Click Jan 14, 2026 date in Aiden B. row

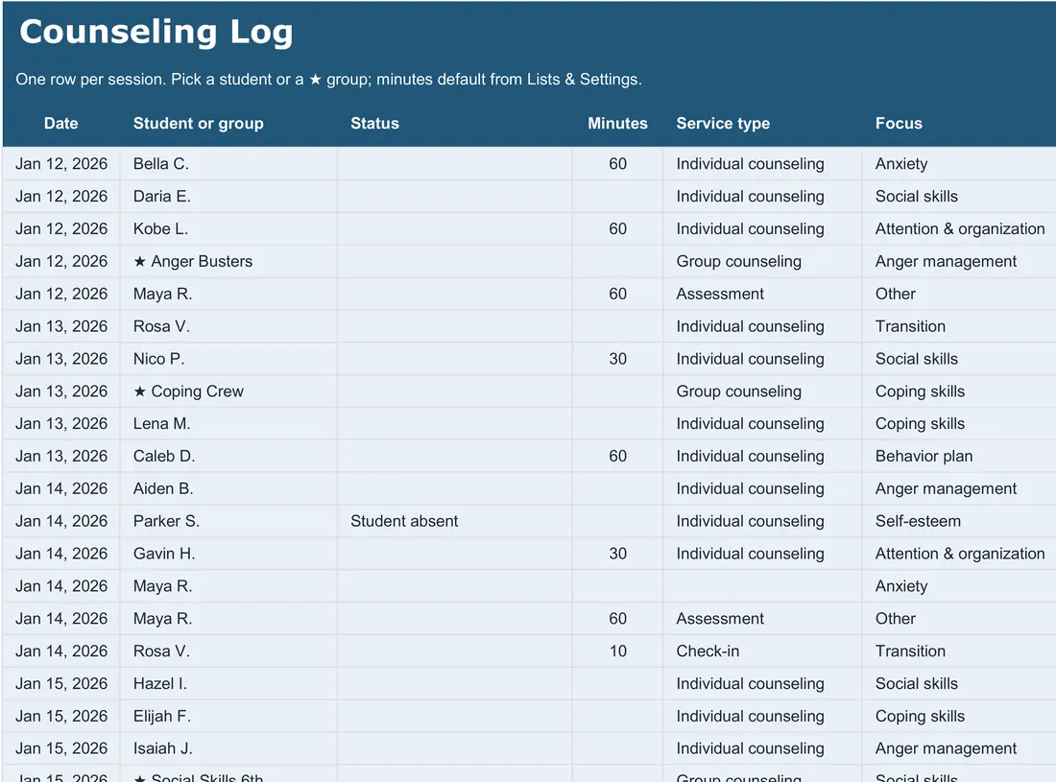click(61, 488)
